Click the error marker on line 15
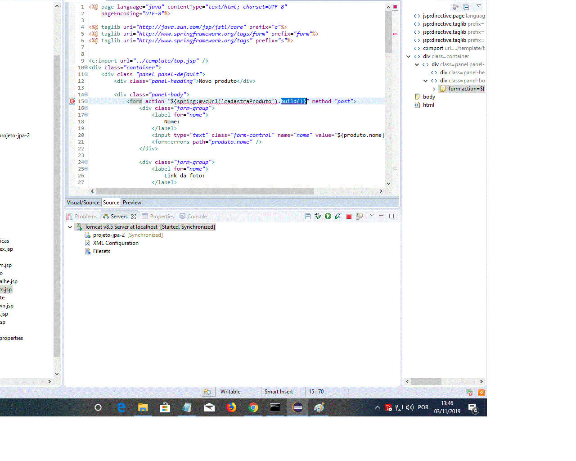Viewport: 576px width, 461px height. click(72, 101)
